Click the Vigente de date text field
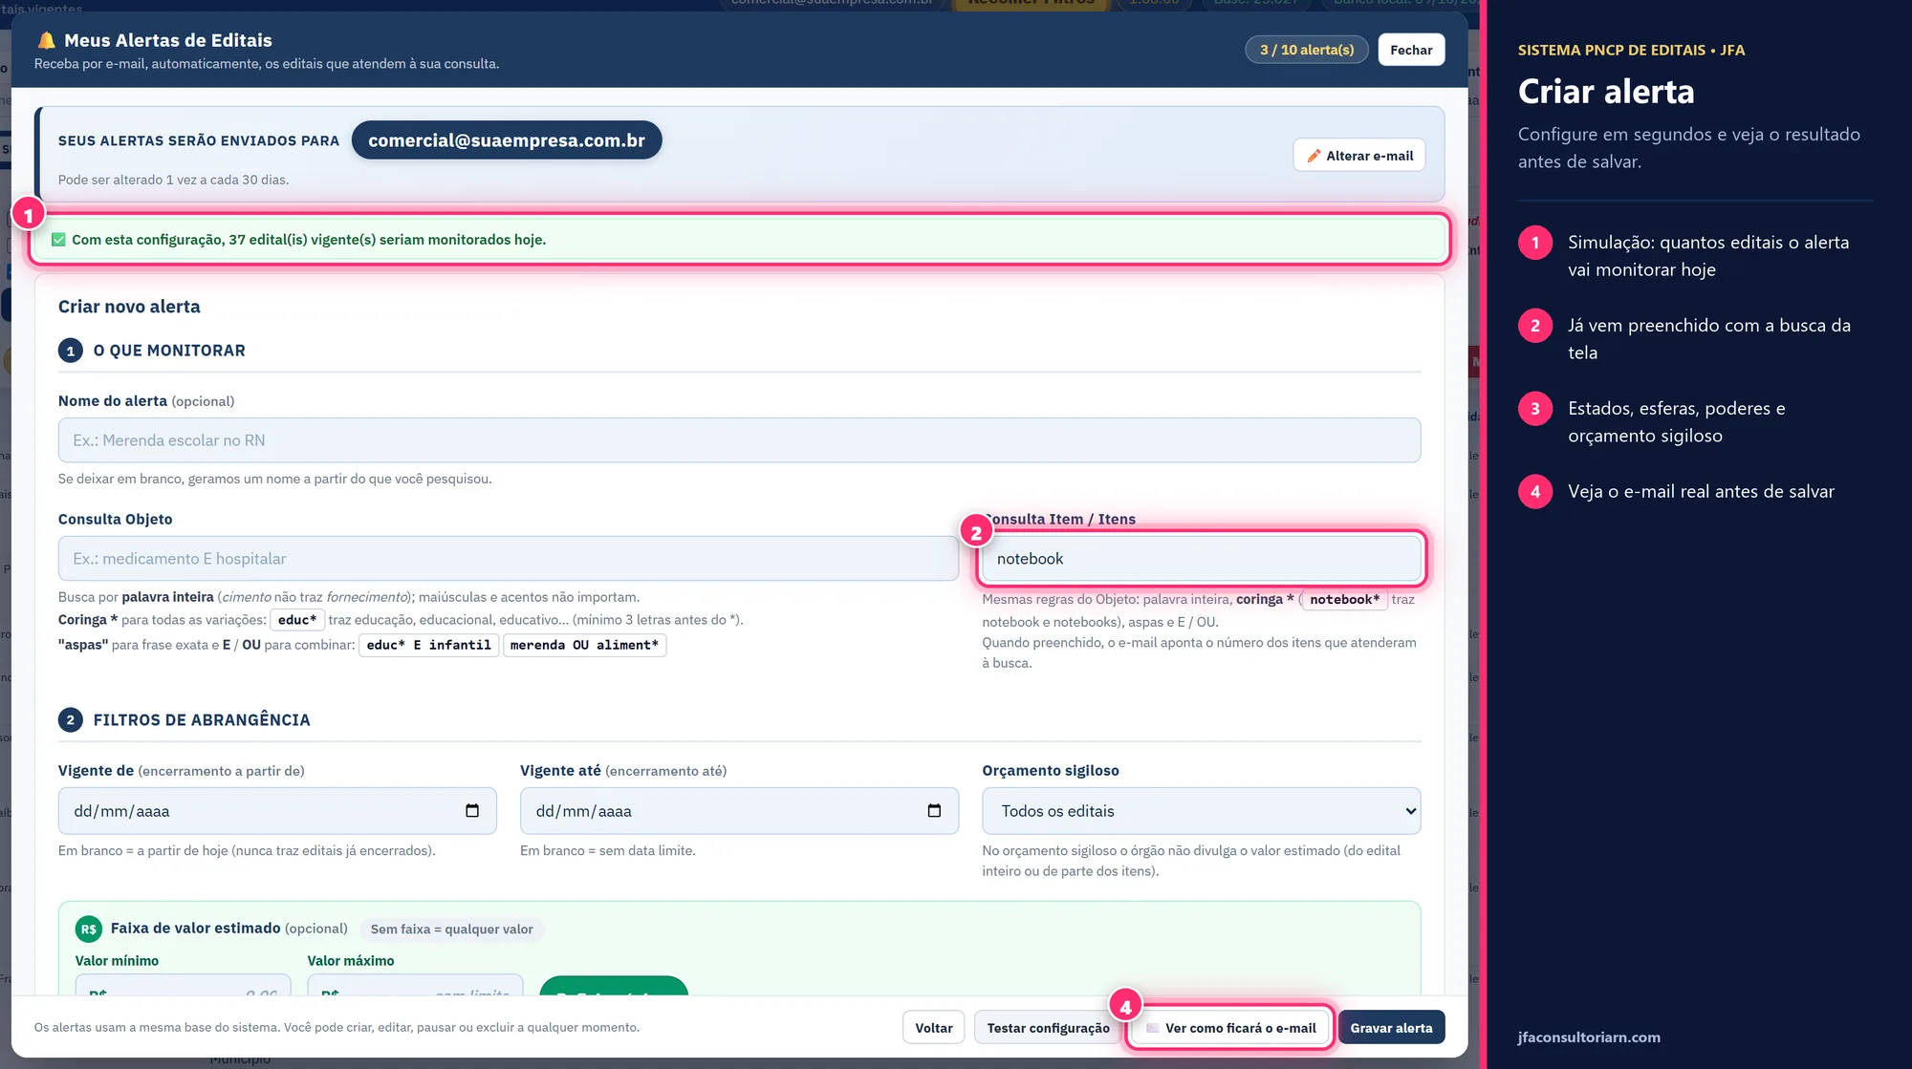Image resolution: width=1912 pixels, height=1069 pixels. [x=277, y=811]
